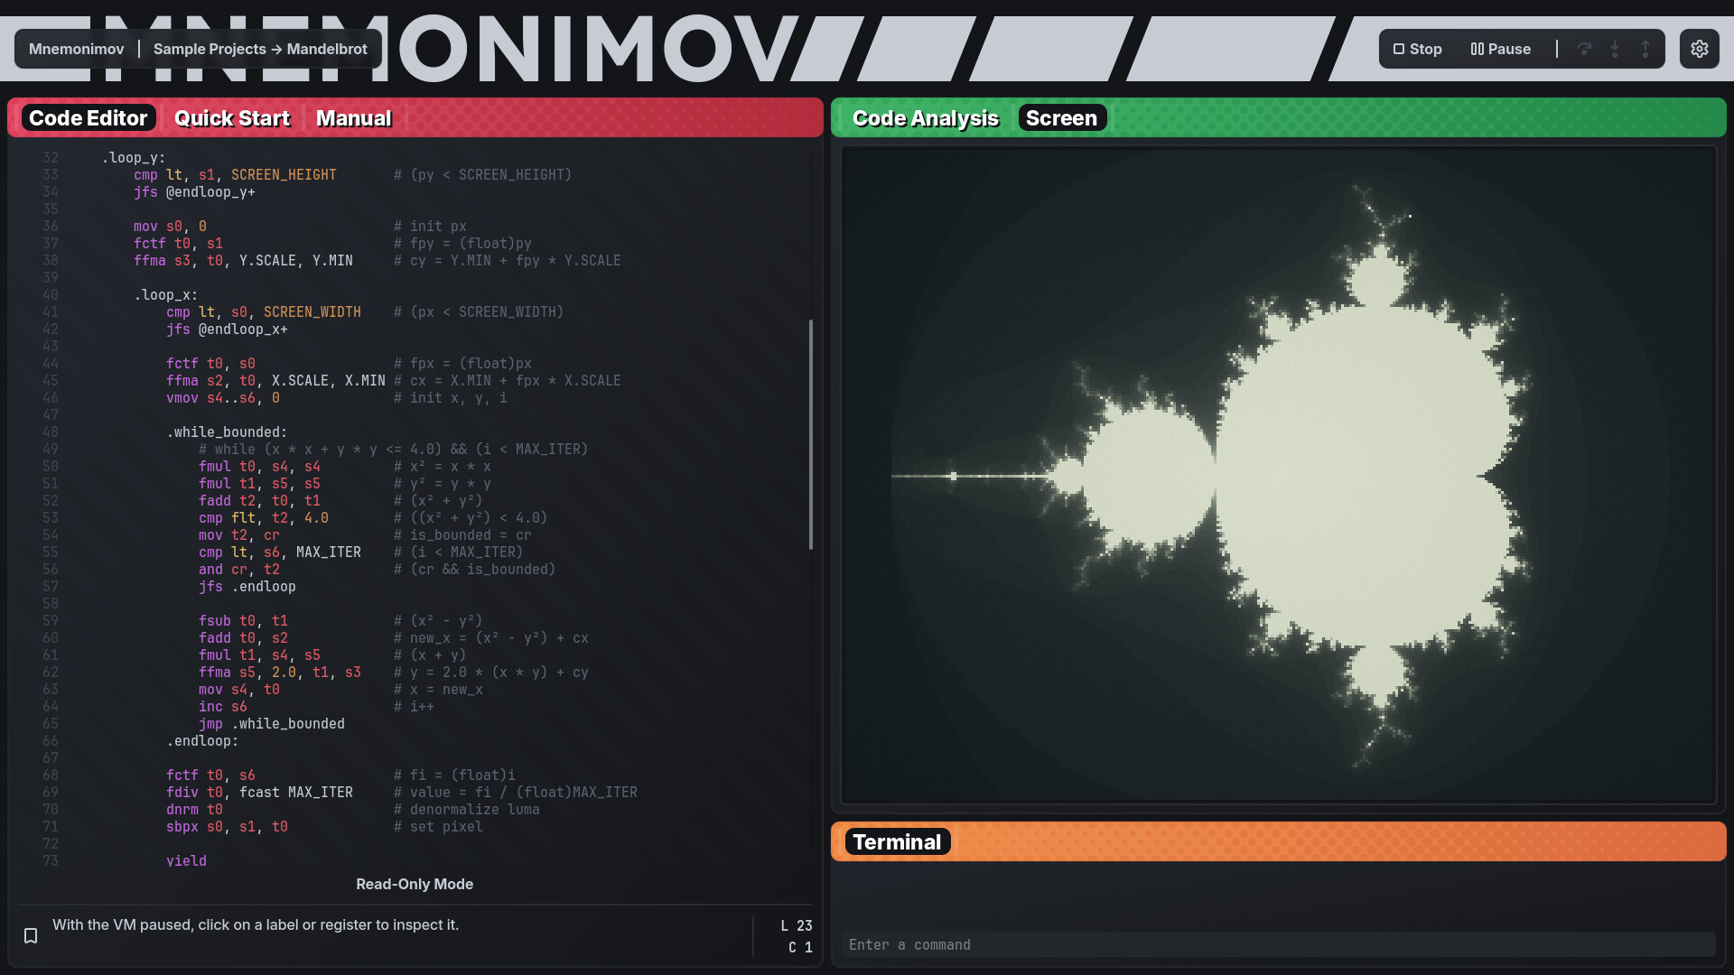The width and height of the screenshot is (1734, 975).
Task: Click SCREEN_HEIGHT constant on line 33
Action: (x=284, y=175)
